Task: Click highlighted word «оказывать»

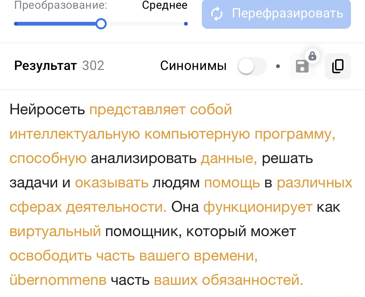Action: point(112,183)
